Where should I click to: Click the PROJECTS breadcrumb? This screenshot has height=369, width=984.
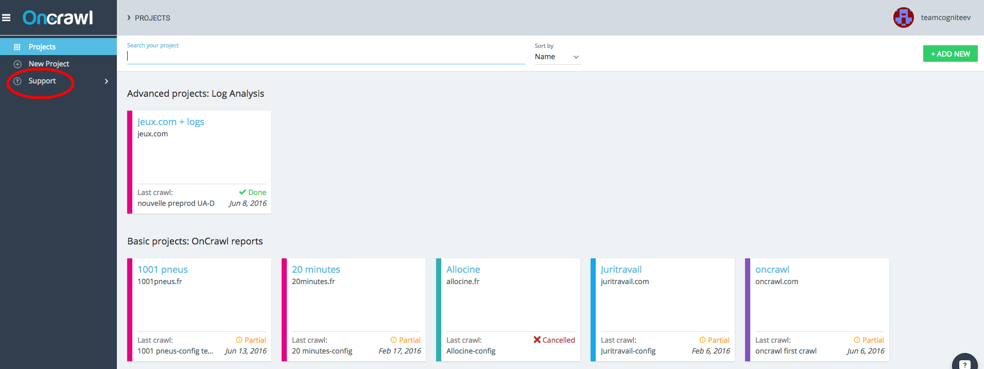[152, 18]
